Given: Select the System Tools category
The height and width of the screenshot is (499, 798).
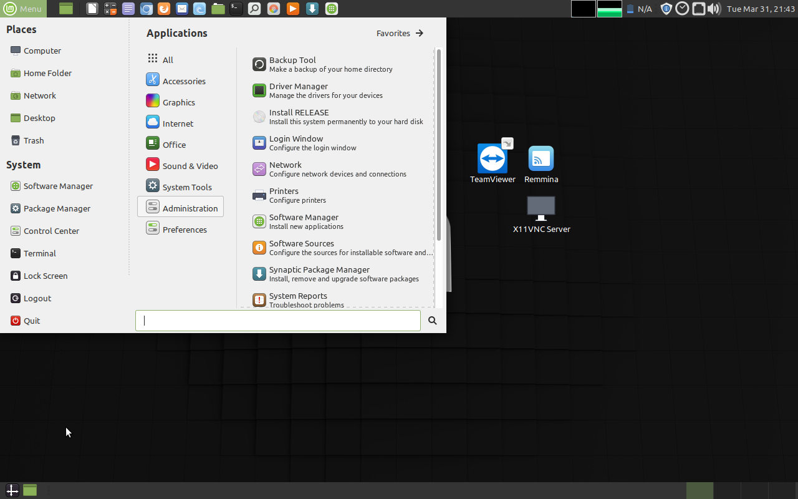Looking at the screenshot, I should (180, 187).
